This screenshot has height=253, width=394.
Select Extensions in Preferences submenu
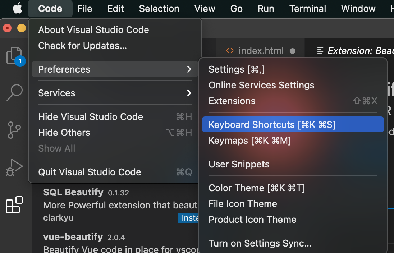coord(293,101)
